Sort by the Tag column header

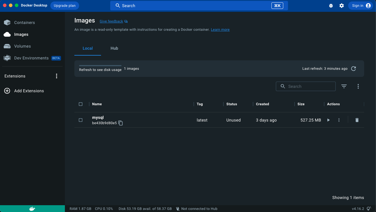click(200, 104)
